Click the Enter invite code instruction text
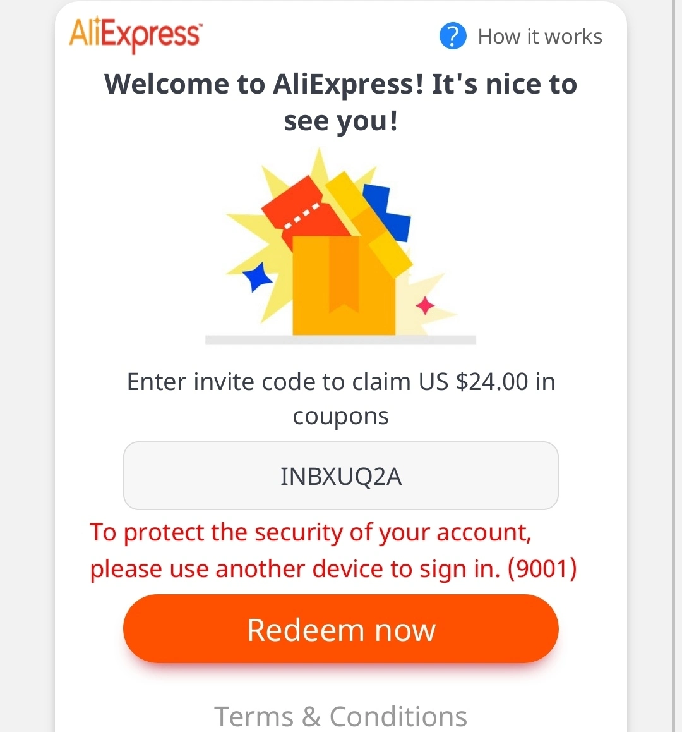 point(340,398)
